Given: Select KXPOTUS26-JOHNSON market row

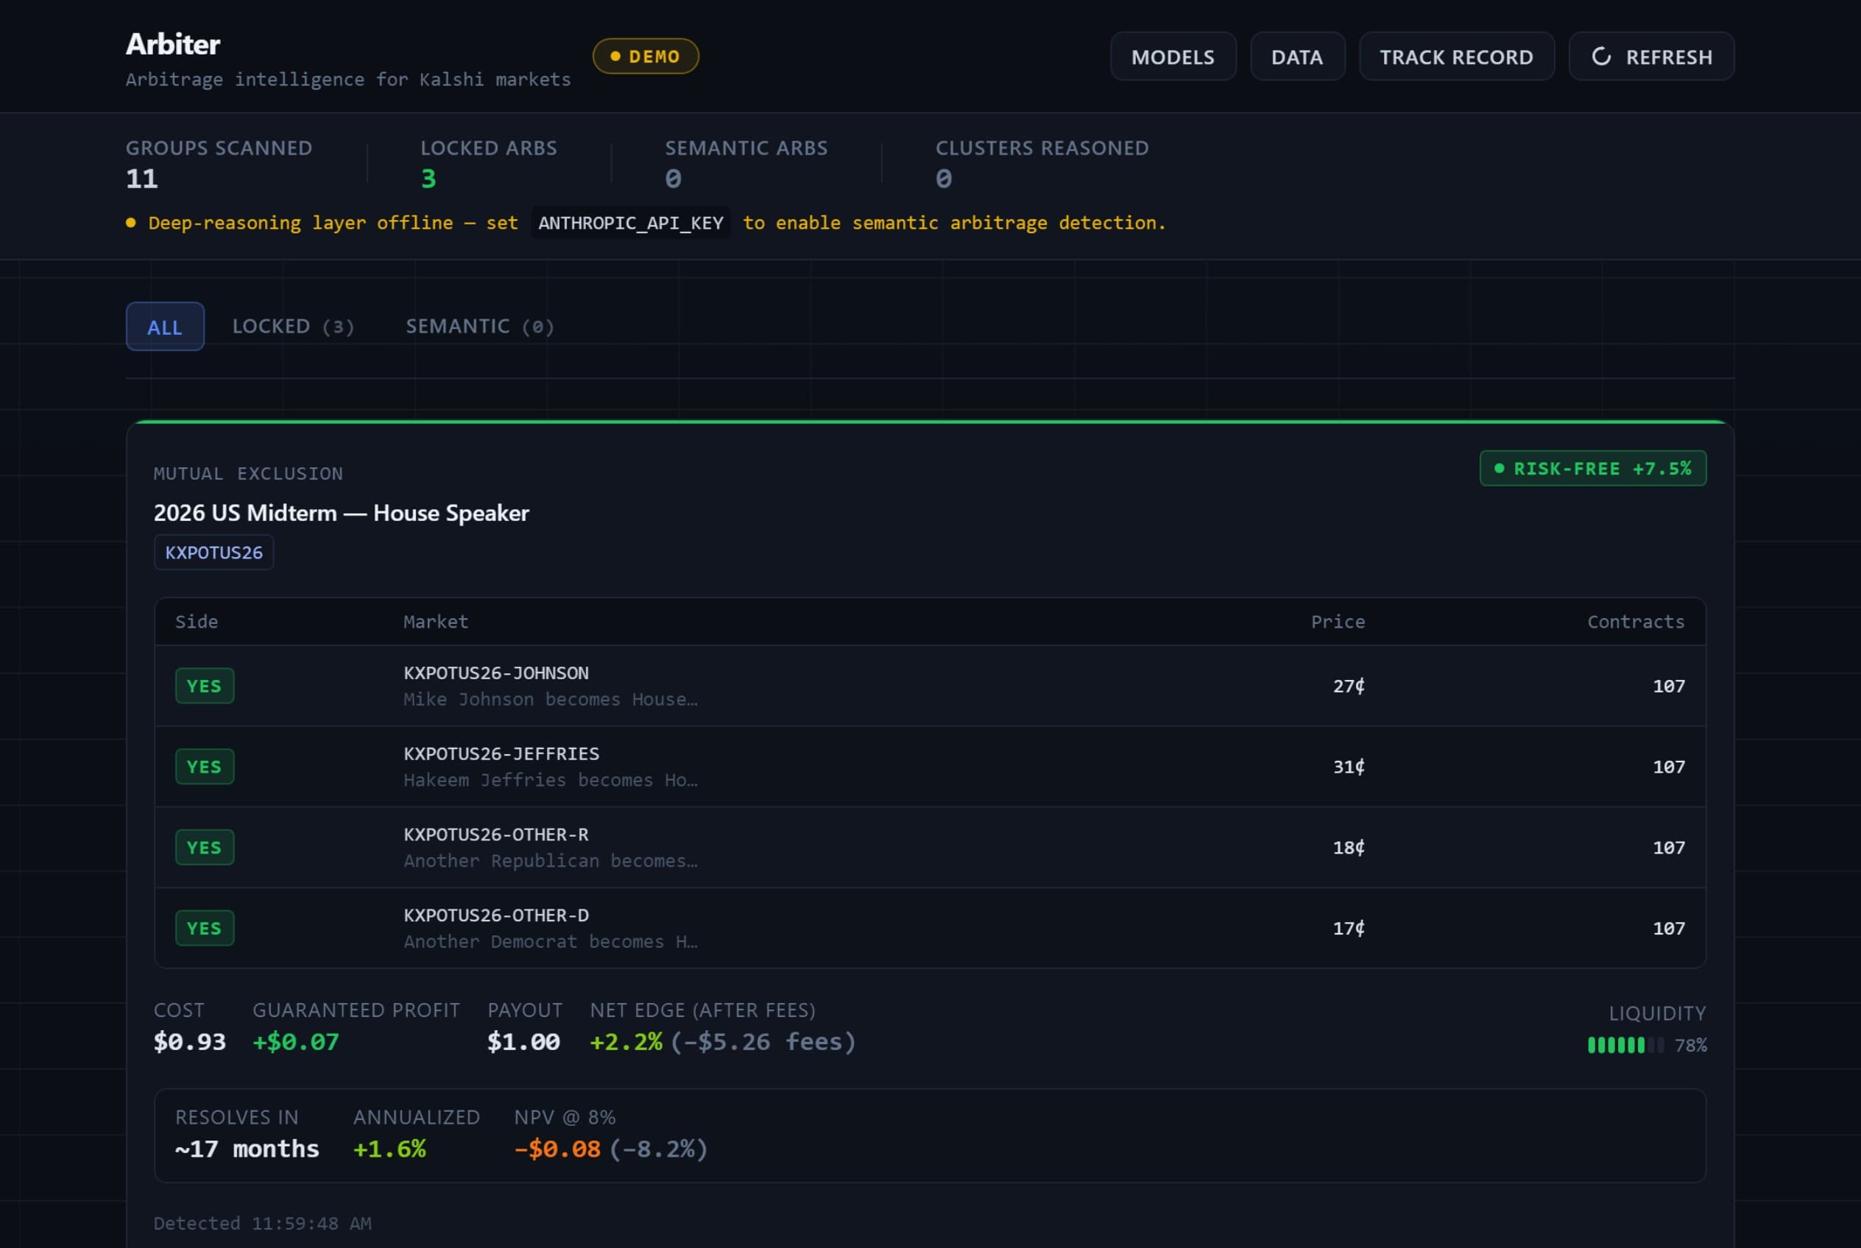Looking at the screenshot, I should point(930,686).
